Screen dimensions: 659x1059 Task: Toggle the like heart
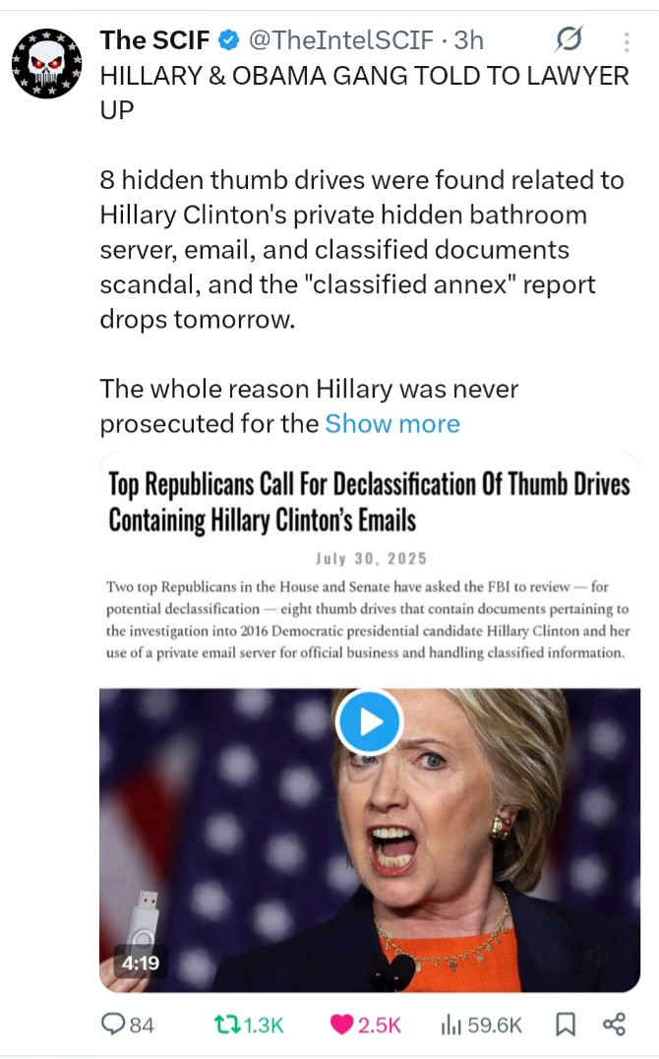coord(341,1025)
